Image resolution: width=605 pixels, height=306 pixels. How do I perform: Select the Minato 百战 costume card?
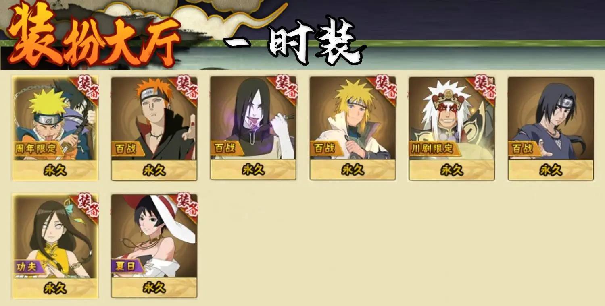(x=353, y=128)
